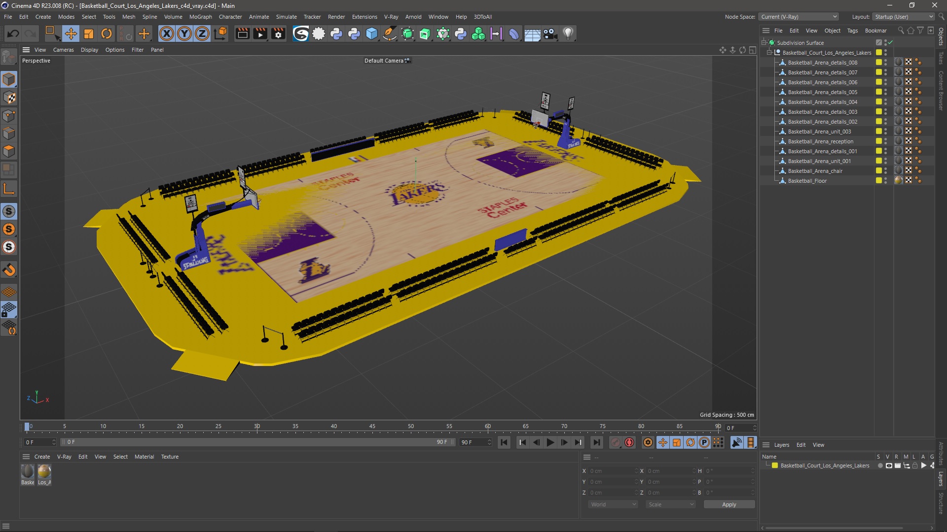Add a Floor grid object
The image size is (947, 532).
coord(532,33)
